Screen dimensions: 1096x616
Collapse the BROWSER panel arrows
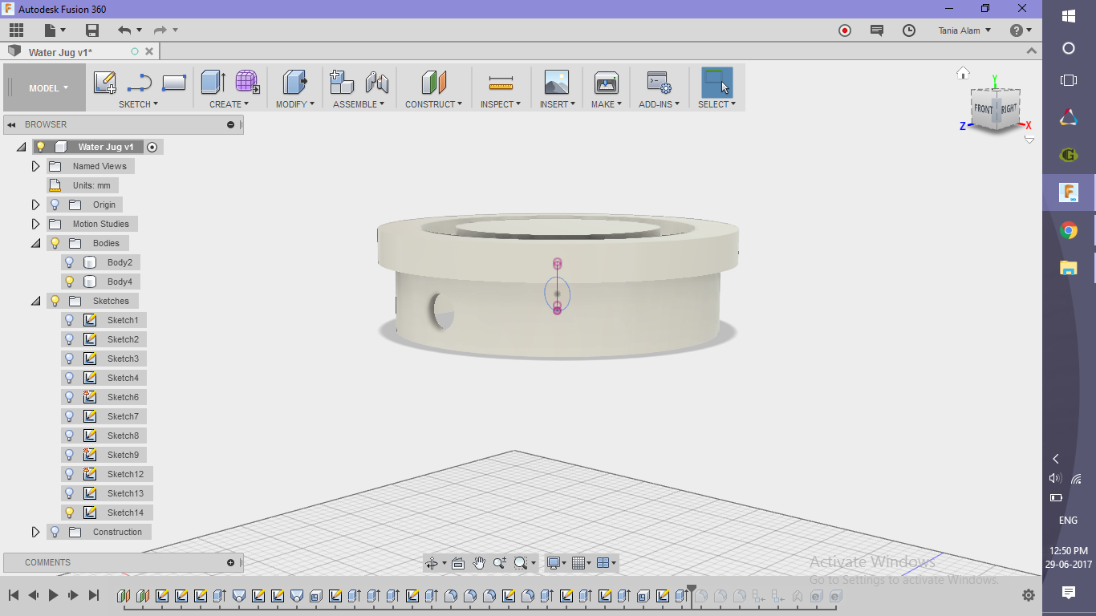tap(12, 124)
